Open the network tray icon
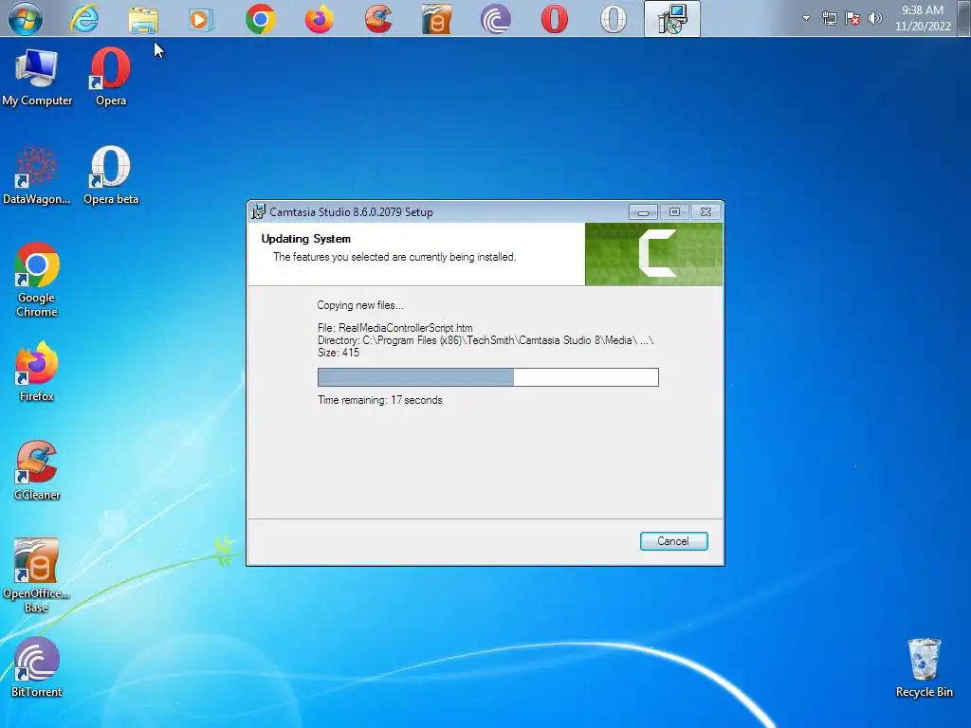This screenshot has width=971, height=728. pyautogui.click(x=829, y=19)
